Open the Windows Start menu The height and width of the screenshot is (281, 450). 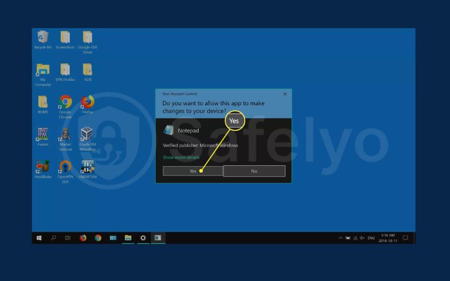[39, 238]
